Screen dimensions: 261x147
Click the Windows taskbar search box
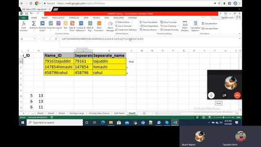pyautogui.click(x=55, y=122)
